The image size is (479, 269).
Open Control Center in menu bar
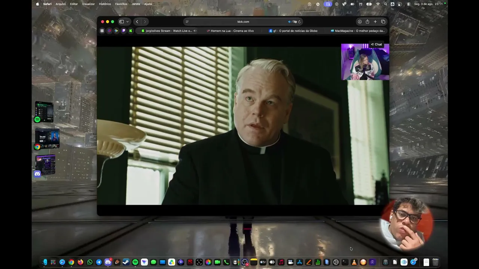[x=408, y=4]
